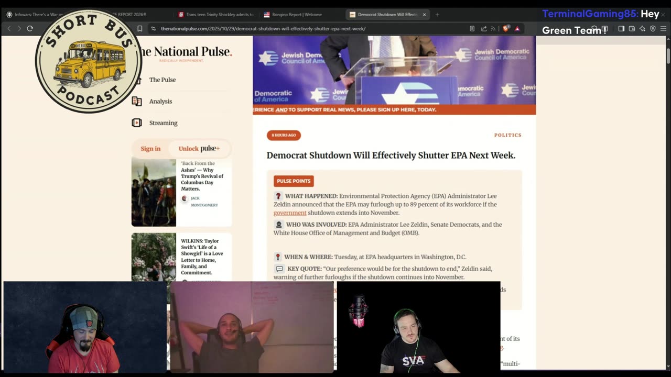
Task: Open the RSS feed icon in the address bar
Action: point(493,28)
